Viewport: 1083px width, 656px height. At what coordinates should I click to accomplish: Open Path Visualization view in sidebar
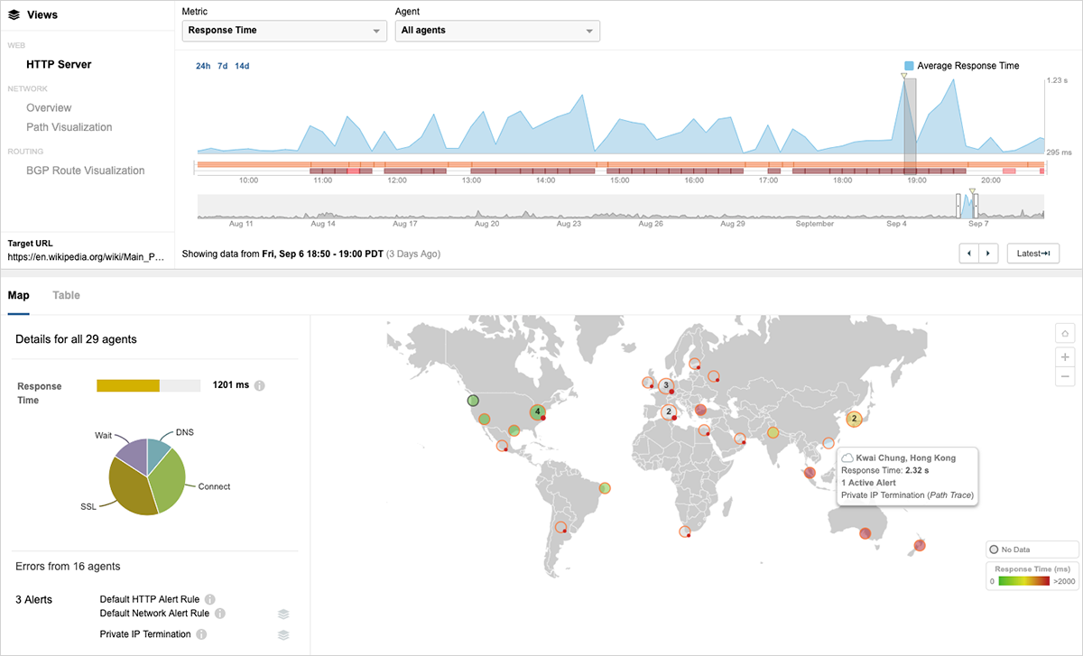tap(69, 127)
